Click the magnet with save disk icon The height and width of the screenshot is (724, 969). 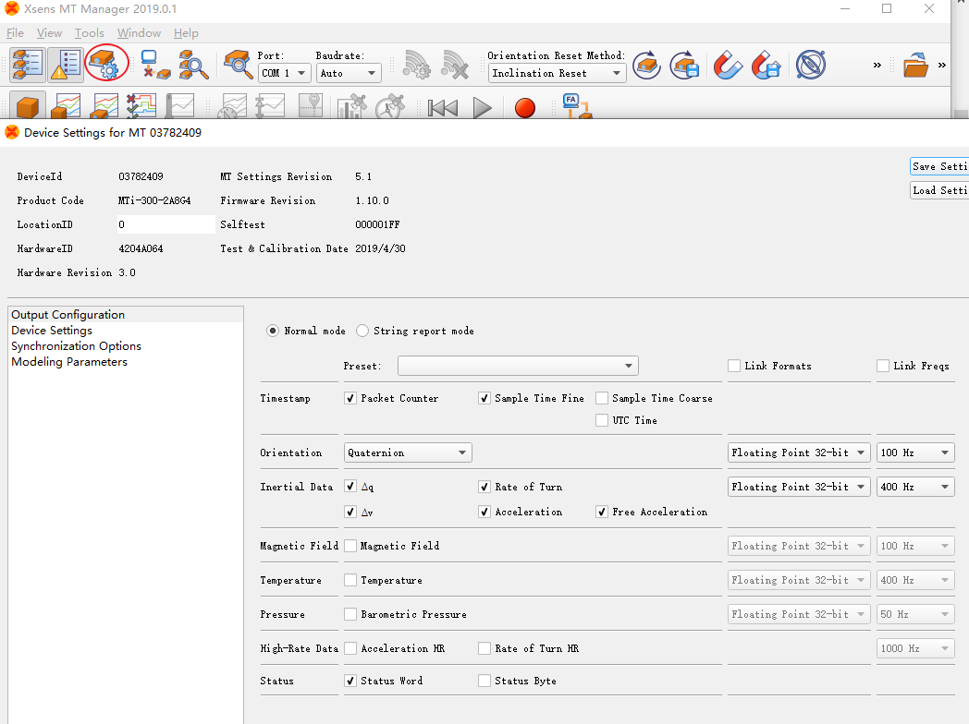(x=766, y=65)
